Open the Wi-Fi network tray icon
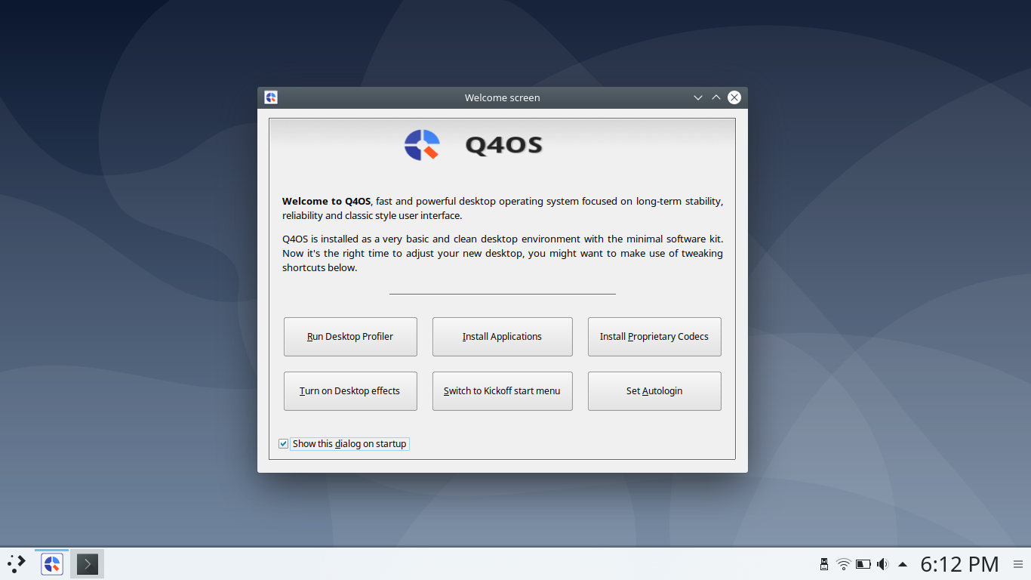 844,564
